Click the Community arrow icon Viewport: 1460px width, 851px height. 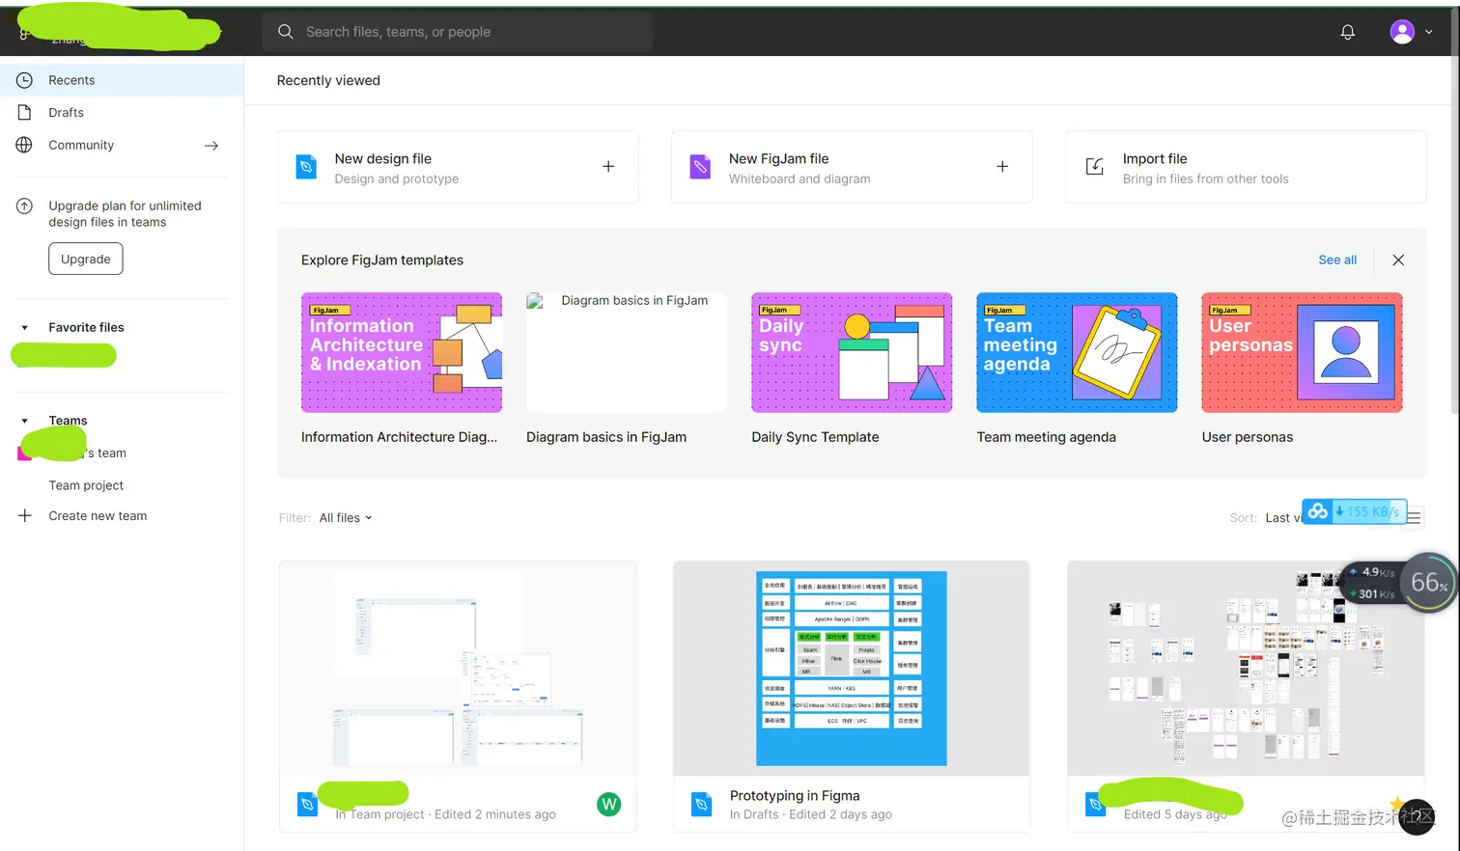pos(211,146)
